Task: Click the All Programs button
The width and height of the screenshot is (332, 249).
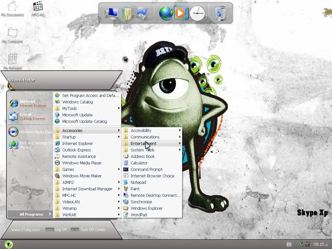Action: [30, 214]
